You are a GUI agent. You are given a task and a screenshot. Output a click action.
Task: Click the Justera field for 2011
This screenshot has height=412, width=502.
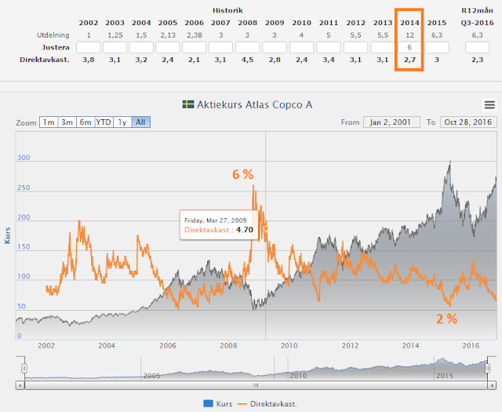tap(329, 47)
